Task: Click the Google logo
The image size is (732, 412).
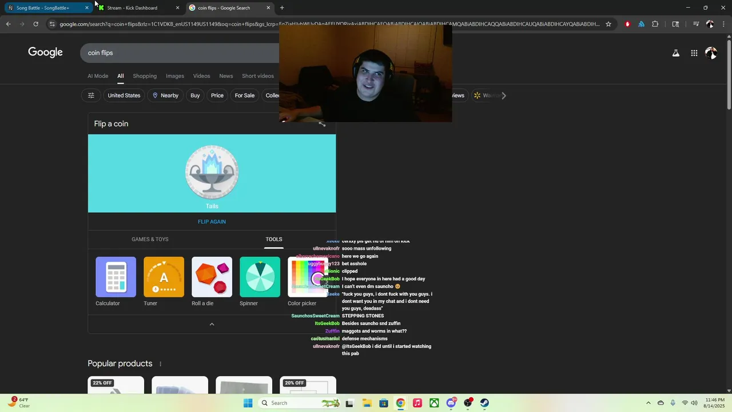Action: coord(45,52)
